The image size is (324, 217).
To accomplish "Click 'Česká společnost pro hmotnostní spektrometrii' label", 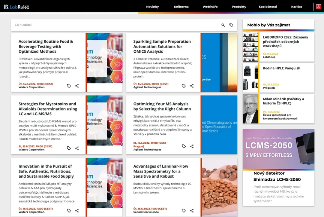I will [x=280, y=117].
